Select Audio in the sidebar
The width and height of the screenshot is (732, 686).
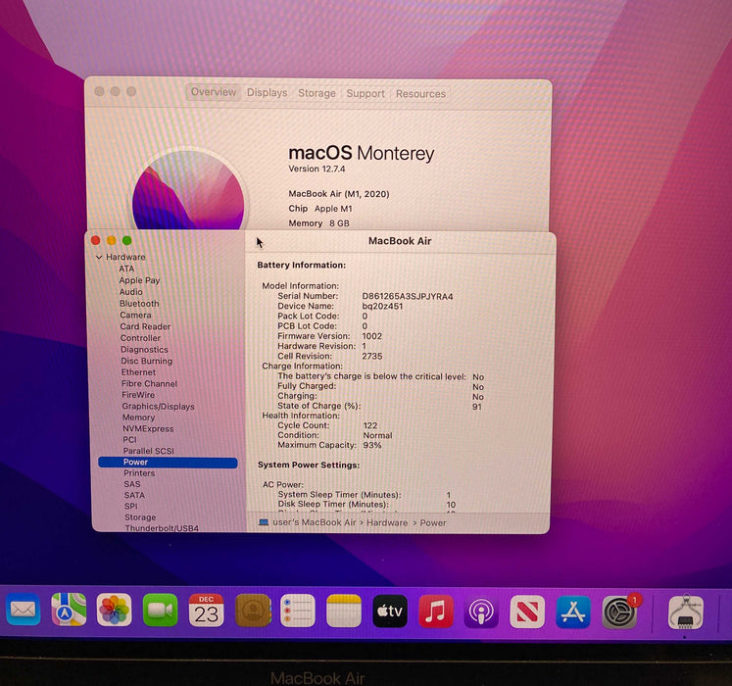131,292
